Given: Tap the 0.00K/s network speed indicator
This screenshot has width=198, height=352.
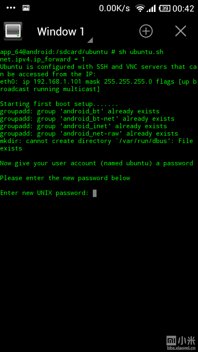Looking at the screenshot, I should [114, 9].
